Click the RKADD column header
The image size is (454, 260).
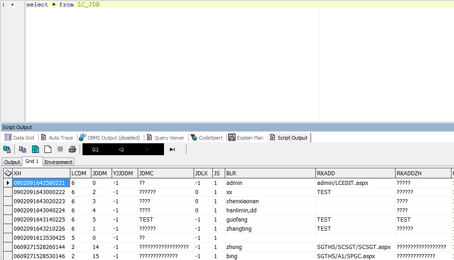tap(355, 173)
